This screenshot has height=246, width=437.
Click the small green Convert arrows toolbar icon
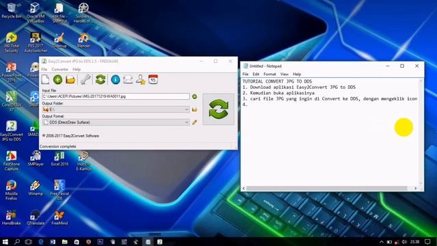click(100, 79)
